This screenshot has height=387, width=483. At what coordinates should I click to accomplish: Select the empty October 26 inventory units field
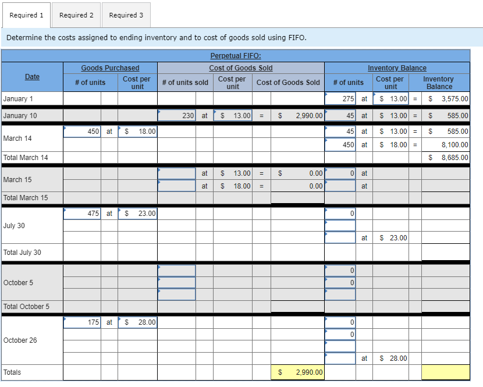pyautogui.click(x=340, y=347)
